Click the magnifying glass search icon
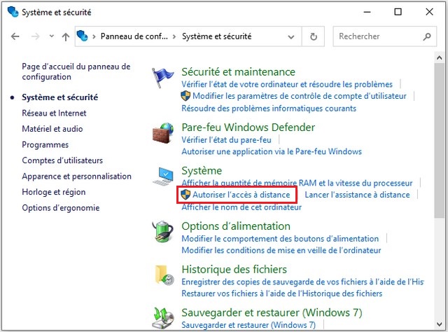 427,36
